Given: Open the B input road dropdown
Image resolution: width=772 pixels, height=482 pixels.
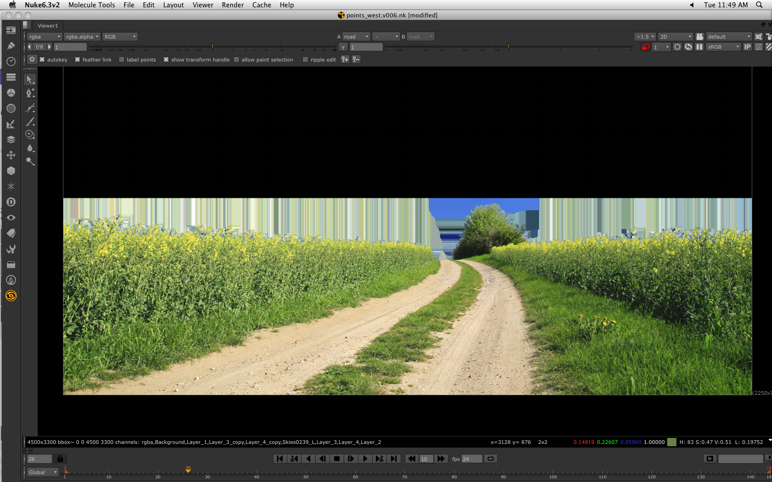Looking at the screenshot, I should tap(420, 37).
